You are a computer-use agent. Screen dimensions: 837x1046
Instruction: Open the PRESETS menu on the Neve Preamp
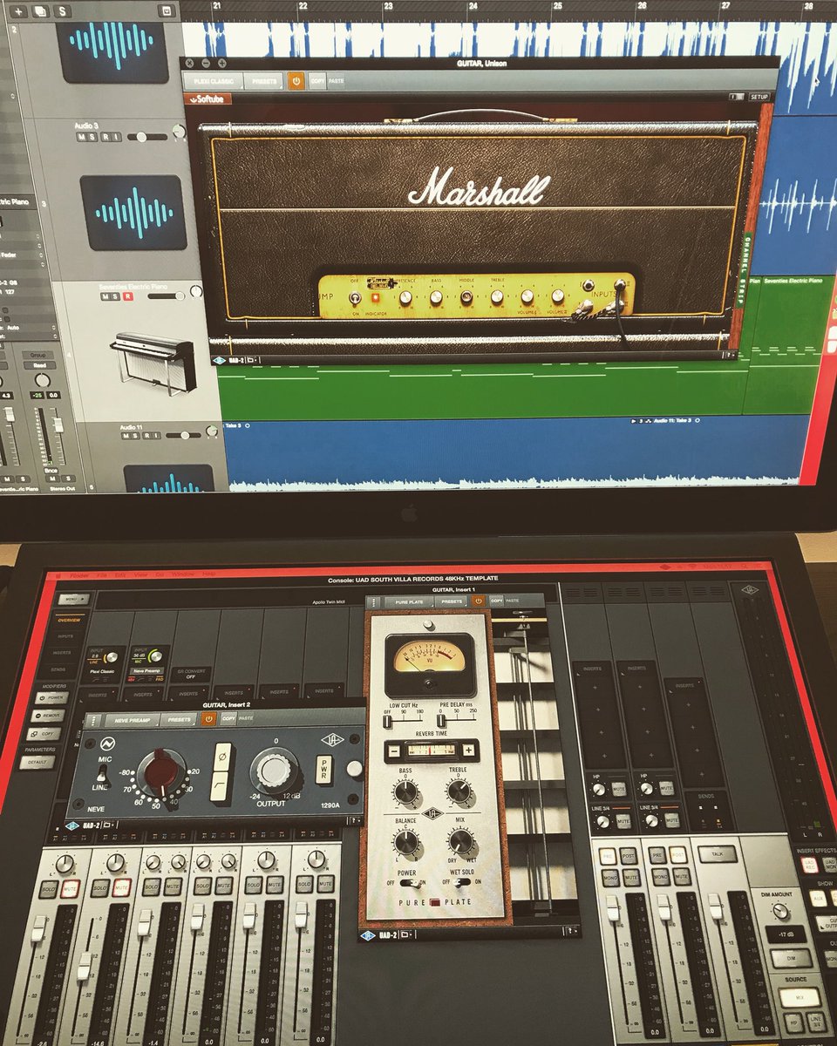tap(180, 718)
